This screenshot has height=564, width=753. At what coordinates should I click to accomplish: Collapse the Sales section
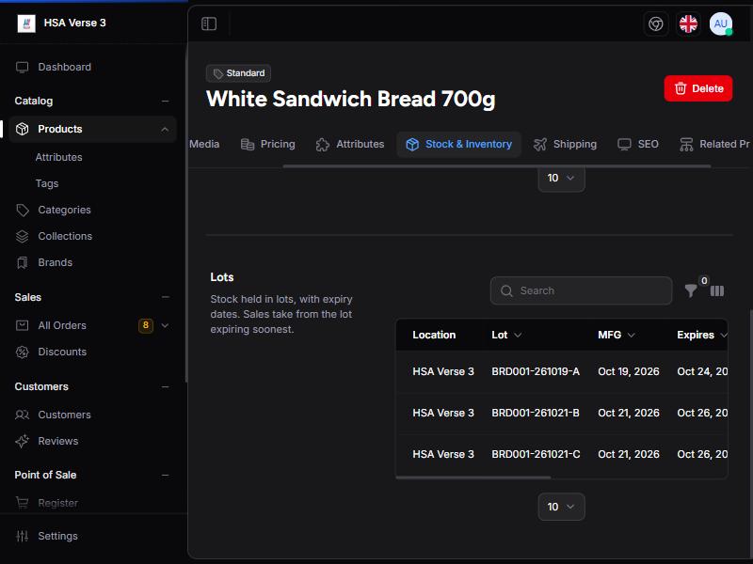coord(166,297)
